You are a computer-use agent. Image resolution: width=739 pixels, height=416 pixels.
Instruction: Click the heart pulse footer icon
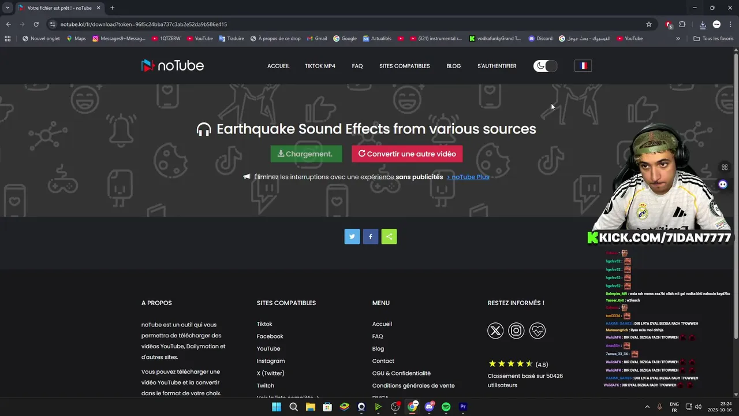click(x=538, y=330)
